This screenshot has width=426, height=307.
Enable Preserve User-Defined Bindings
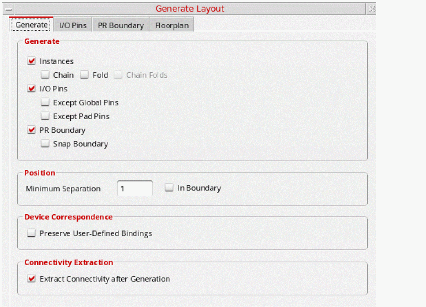click(x=31, y=233)
